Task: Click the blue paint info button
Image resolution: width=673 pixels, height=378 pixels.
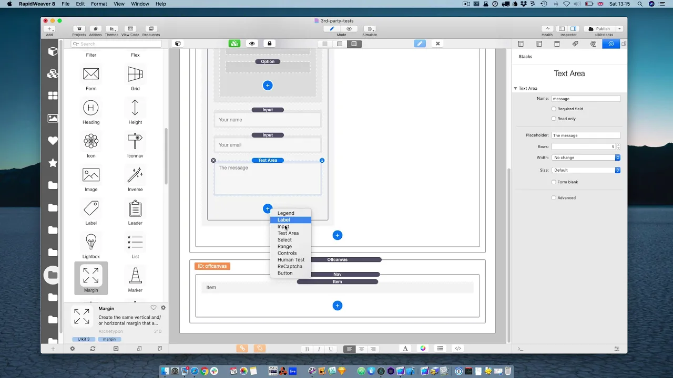Action: (420, 44)
